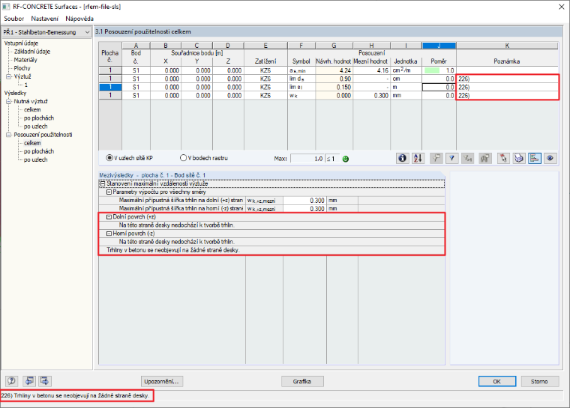Viewport: 570px width, 408px height.
Task: Go to next table with right arrow icon
Action: click(x=45, y=381)
